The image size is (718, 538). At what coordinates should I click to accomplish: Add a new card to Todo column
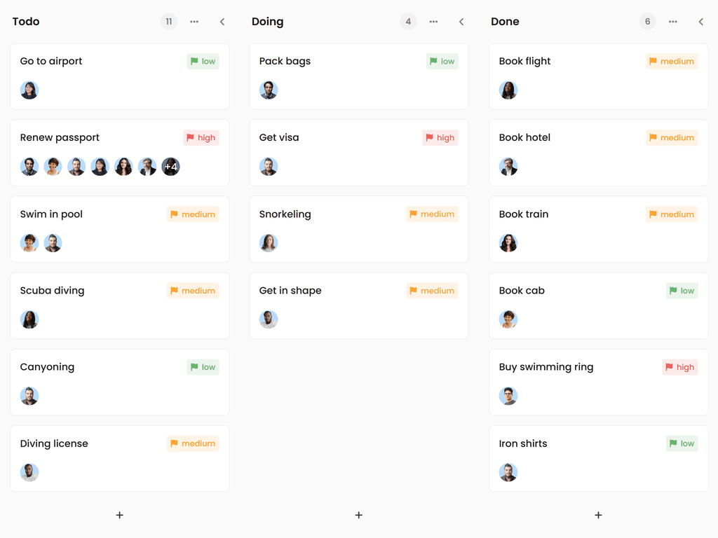coord(120,515)
